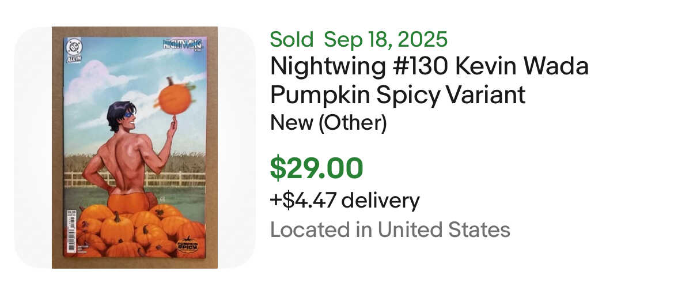Click the "Pumpkin Spicy Variant" title line

(x=398, y=95)
